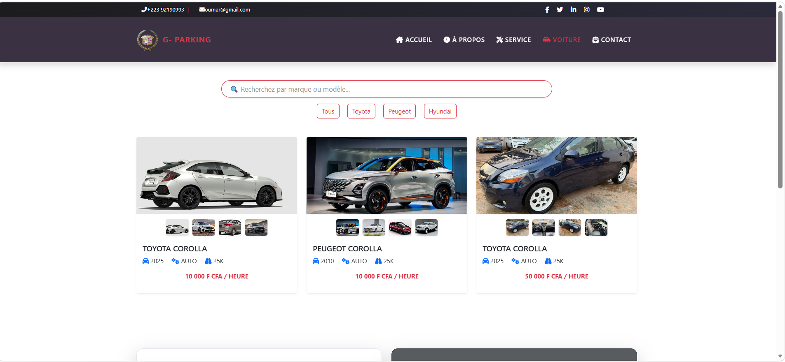Image resolution: width=785 pixels, height=362 pixels.
Task: Select second thumbnail under Peugeot Corolla
Action: [x=374, y=227]
